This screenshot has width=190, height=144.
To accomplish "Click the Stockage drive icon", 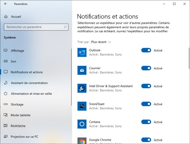I will [6, 104].
